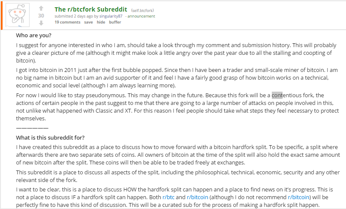Upvote the r/btcfork Subreddit post

(x=41, y=8)
